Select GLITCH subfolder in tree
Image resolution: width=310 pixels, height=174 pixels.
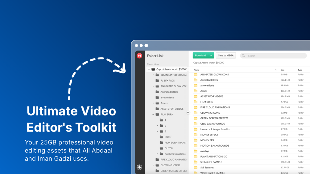coord(169,148)
